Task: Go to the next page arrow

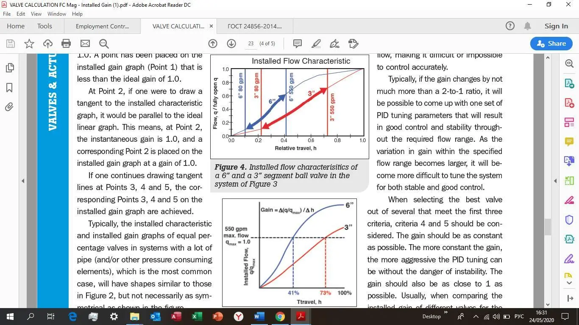Action: coord(231,44)
